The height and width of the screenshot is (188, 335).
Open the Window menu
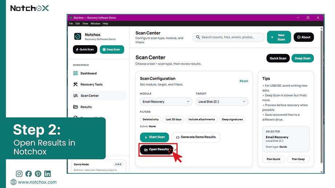(x=95, y=24)
